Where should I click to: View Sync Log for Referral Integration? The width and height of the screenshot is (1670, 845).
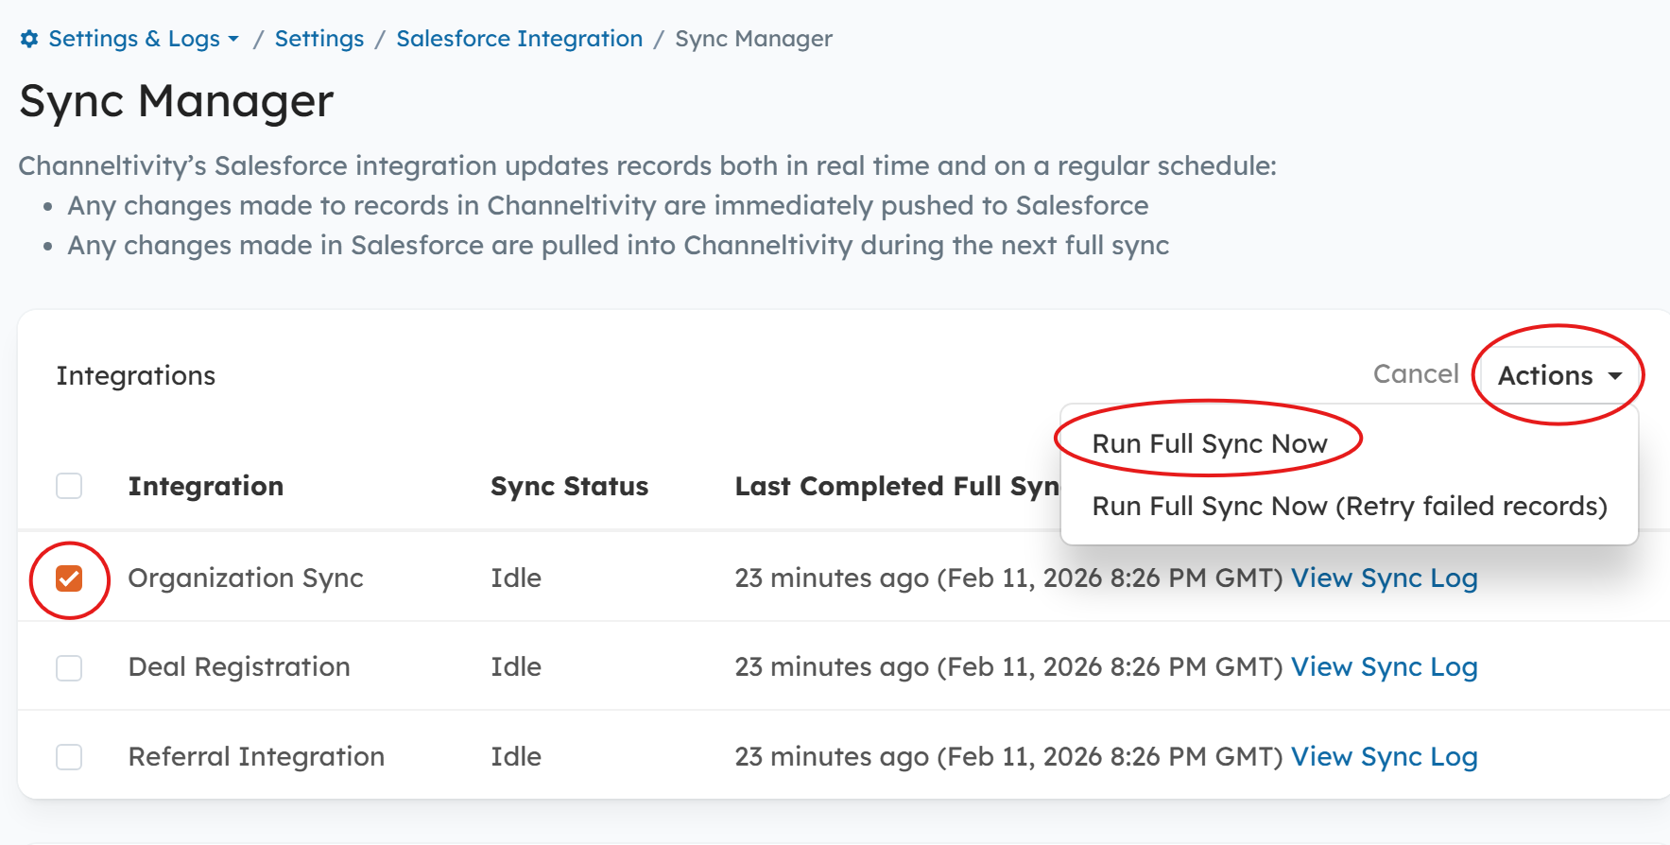click(x=1384, y=756)
